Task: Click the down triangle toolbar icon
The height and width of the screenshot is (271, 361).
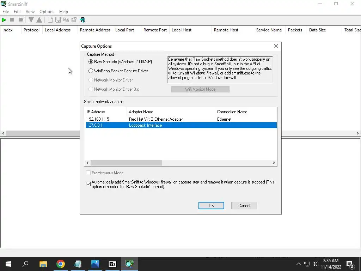Action: 31,20
